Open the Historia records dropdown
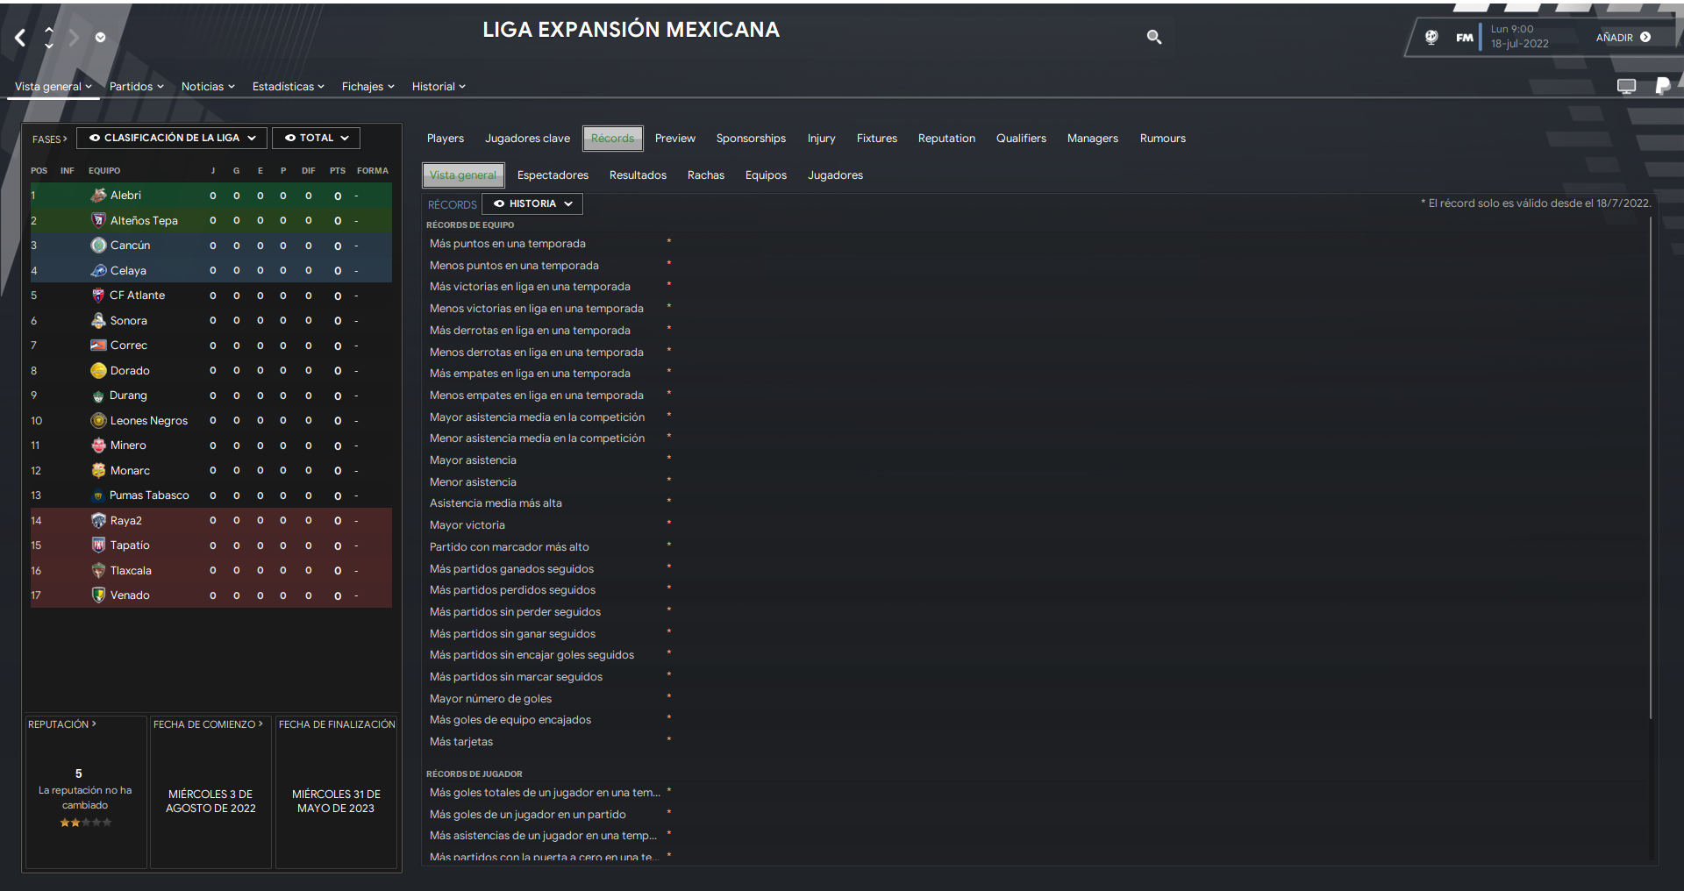This screenshot has height=891, width=1684. (x=532, y=203)
